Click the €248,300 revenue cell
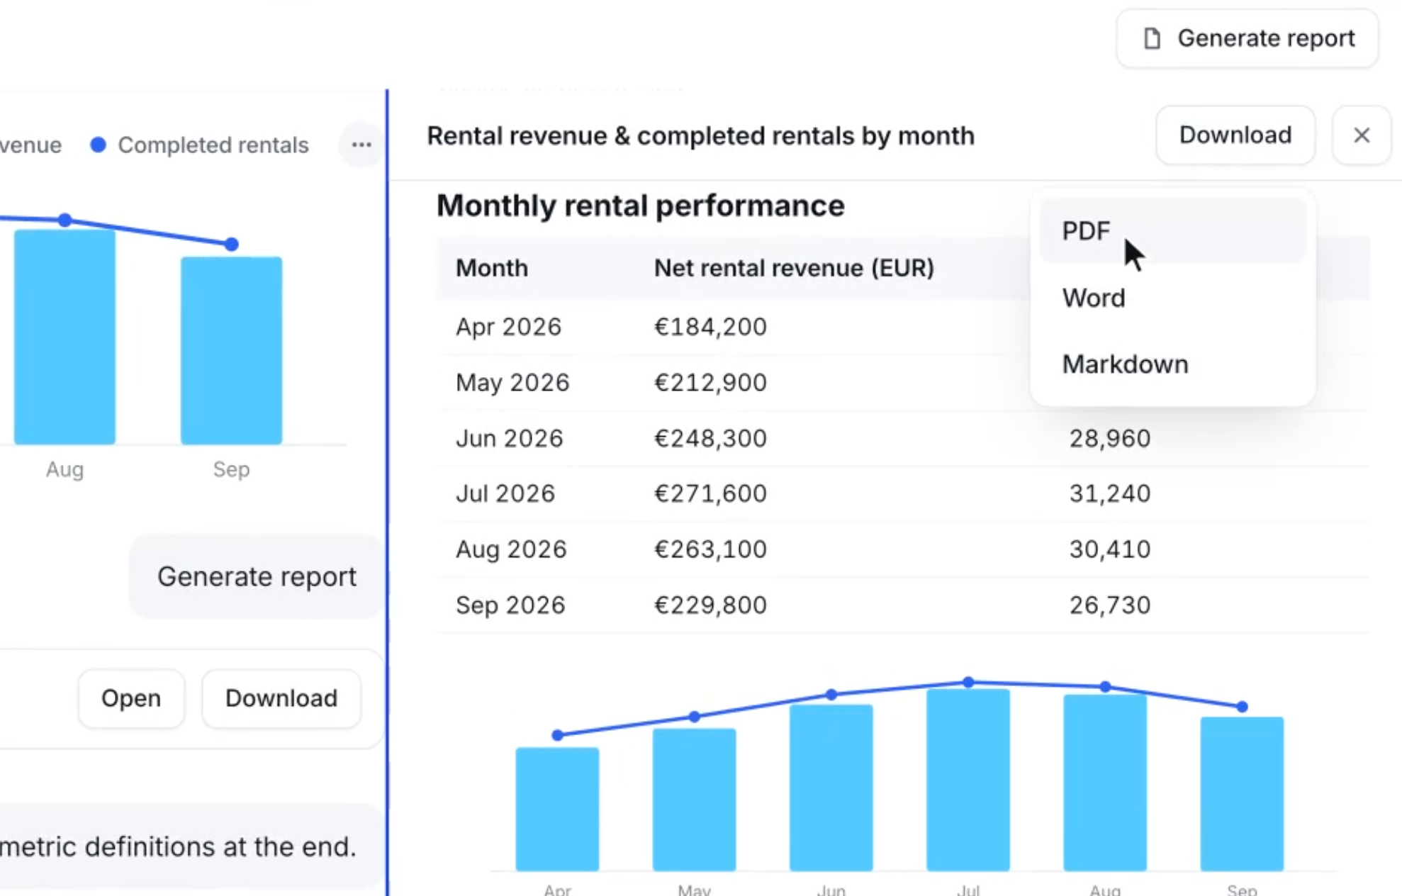Viewport: 1402px width, 896px height. tap(710, 438)
